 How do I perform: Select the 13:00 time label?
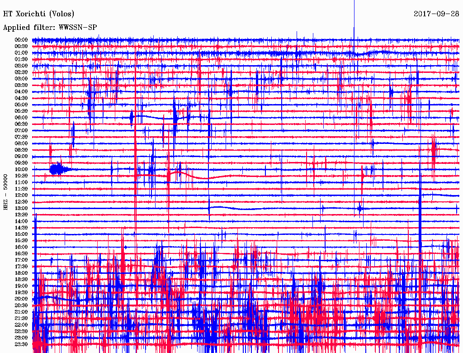pyautogui.click(x=21, y=209)
